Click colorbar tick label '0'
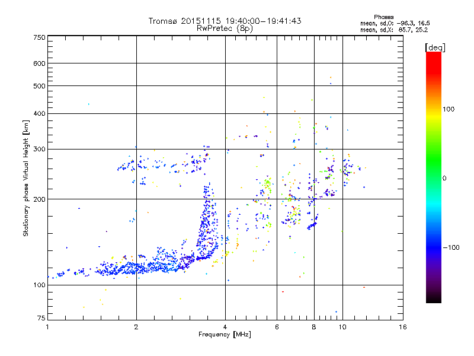This screenshot has height=356, width=474. pyautogui.click(x=444, y=178)
